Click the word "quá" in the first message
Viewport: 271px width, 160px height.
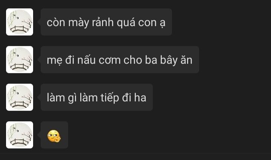tap(126, 23)
